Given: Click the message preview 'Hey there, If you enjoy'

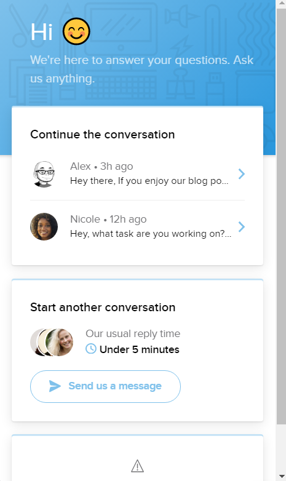Looking at the screenshot, I should click(149, 181).
